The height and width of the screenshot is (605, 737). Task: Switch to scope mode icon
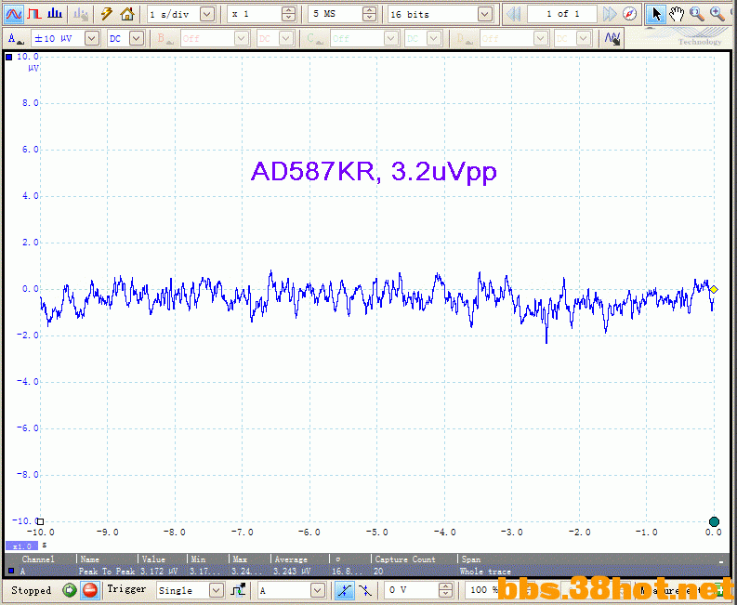(x=14, y=14)
